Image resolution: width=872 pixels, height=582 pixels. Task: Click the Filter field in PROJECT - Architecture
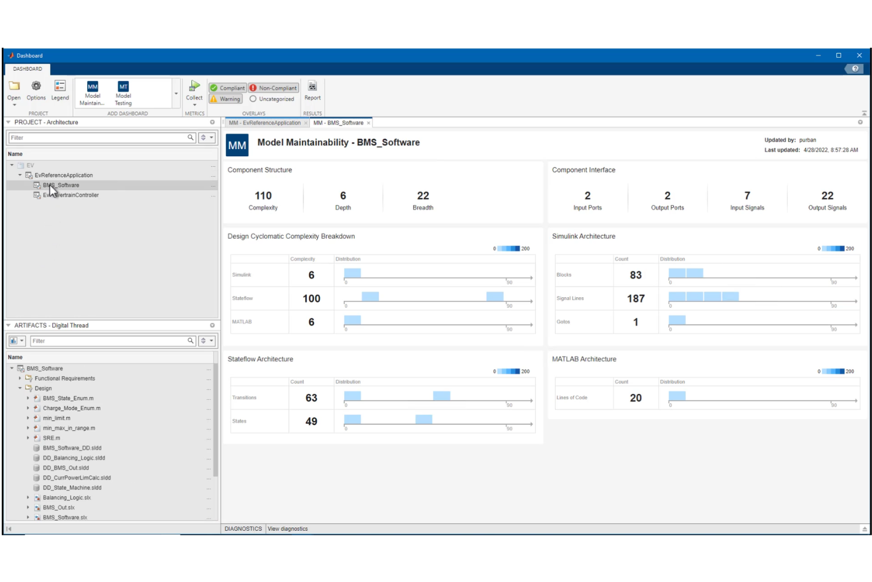pos(100,137)
